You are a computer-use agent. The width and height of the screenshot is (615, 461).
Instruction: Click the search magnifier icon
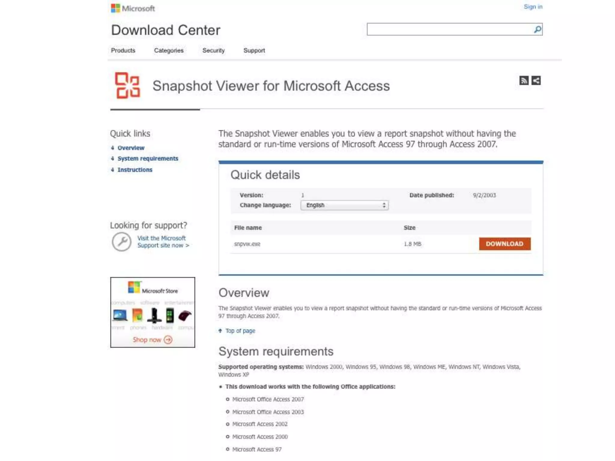point(537,29)
